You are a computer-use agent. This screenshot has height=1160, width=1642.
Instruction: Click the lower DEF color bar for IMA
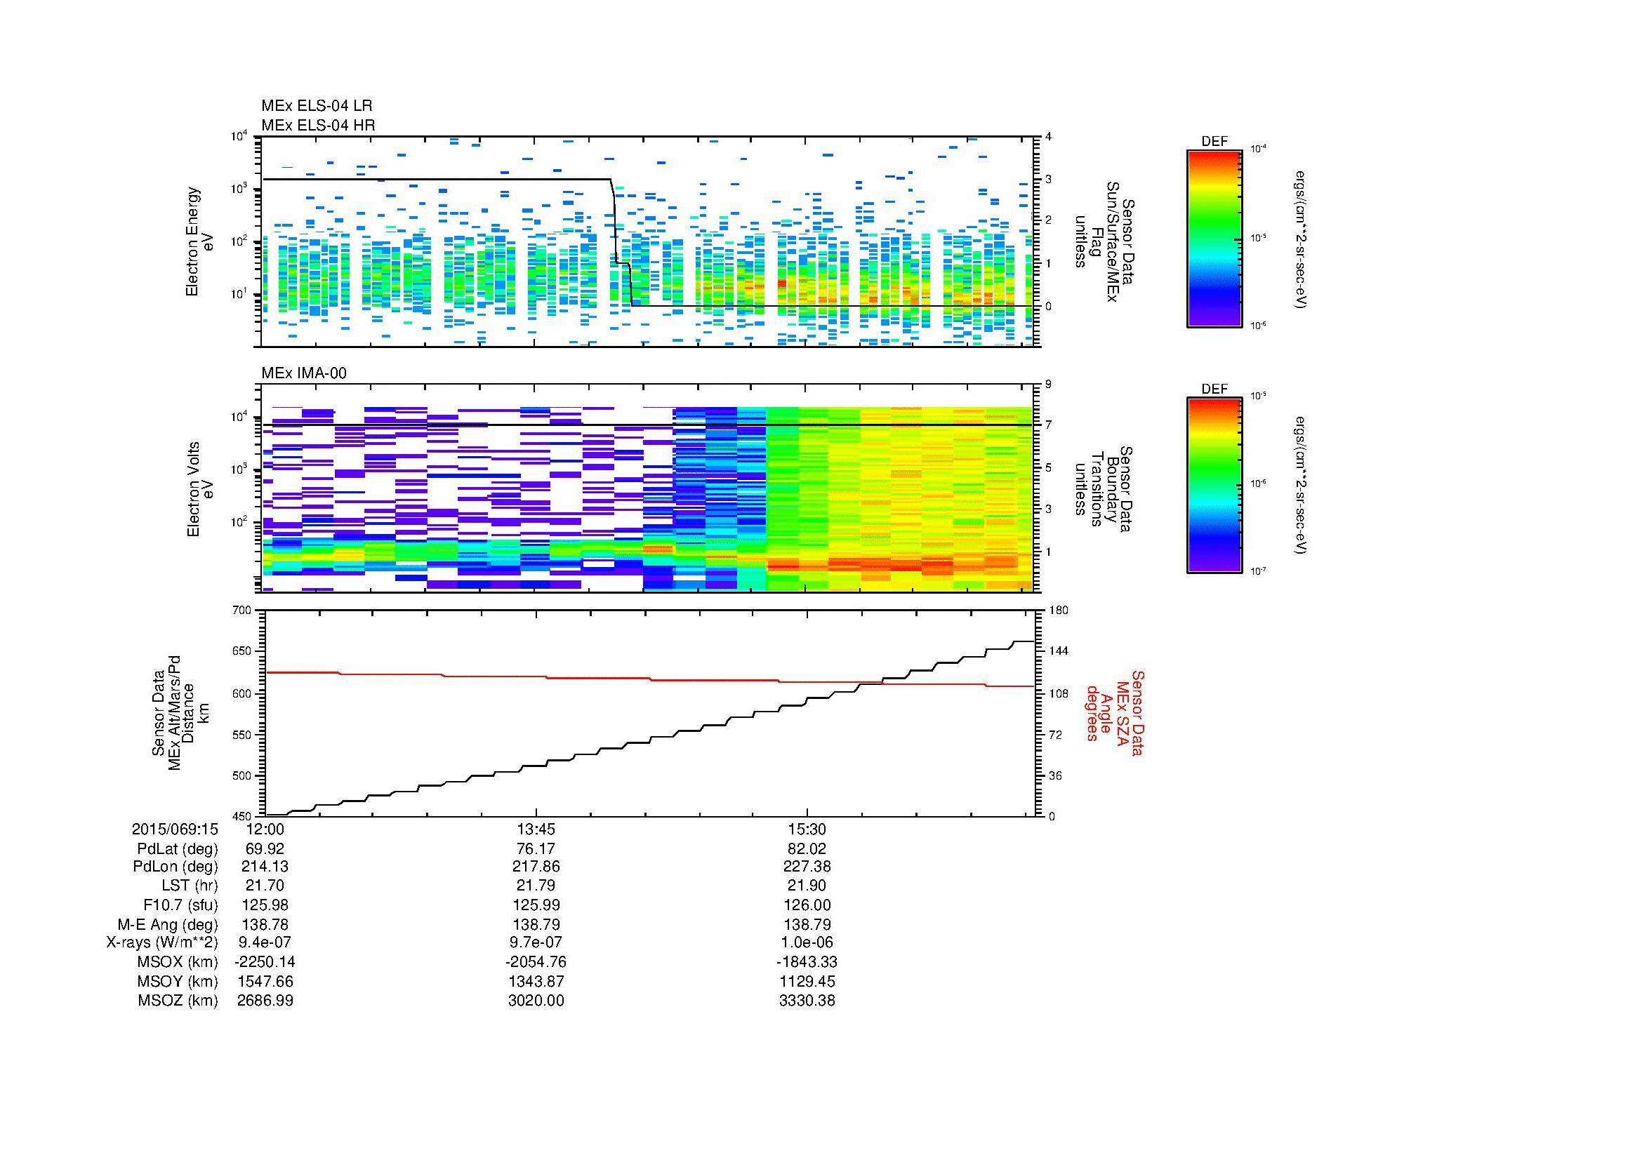[x=1214, y=486]
